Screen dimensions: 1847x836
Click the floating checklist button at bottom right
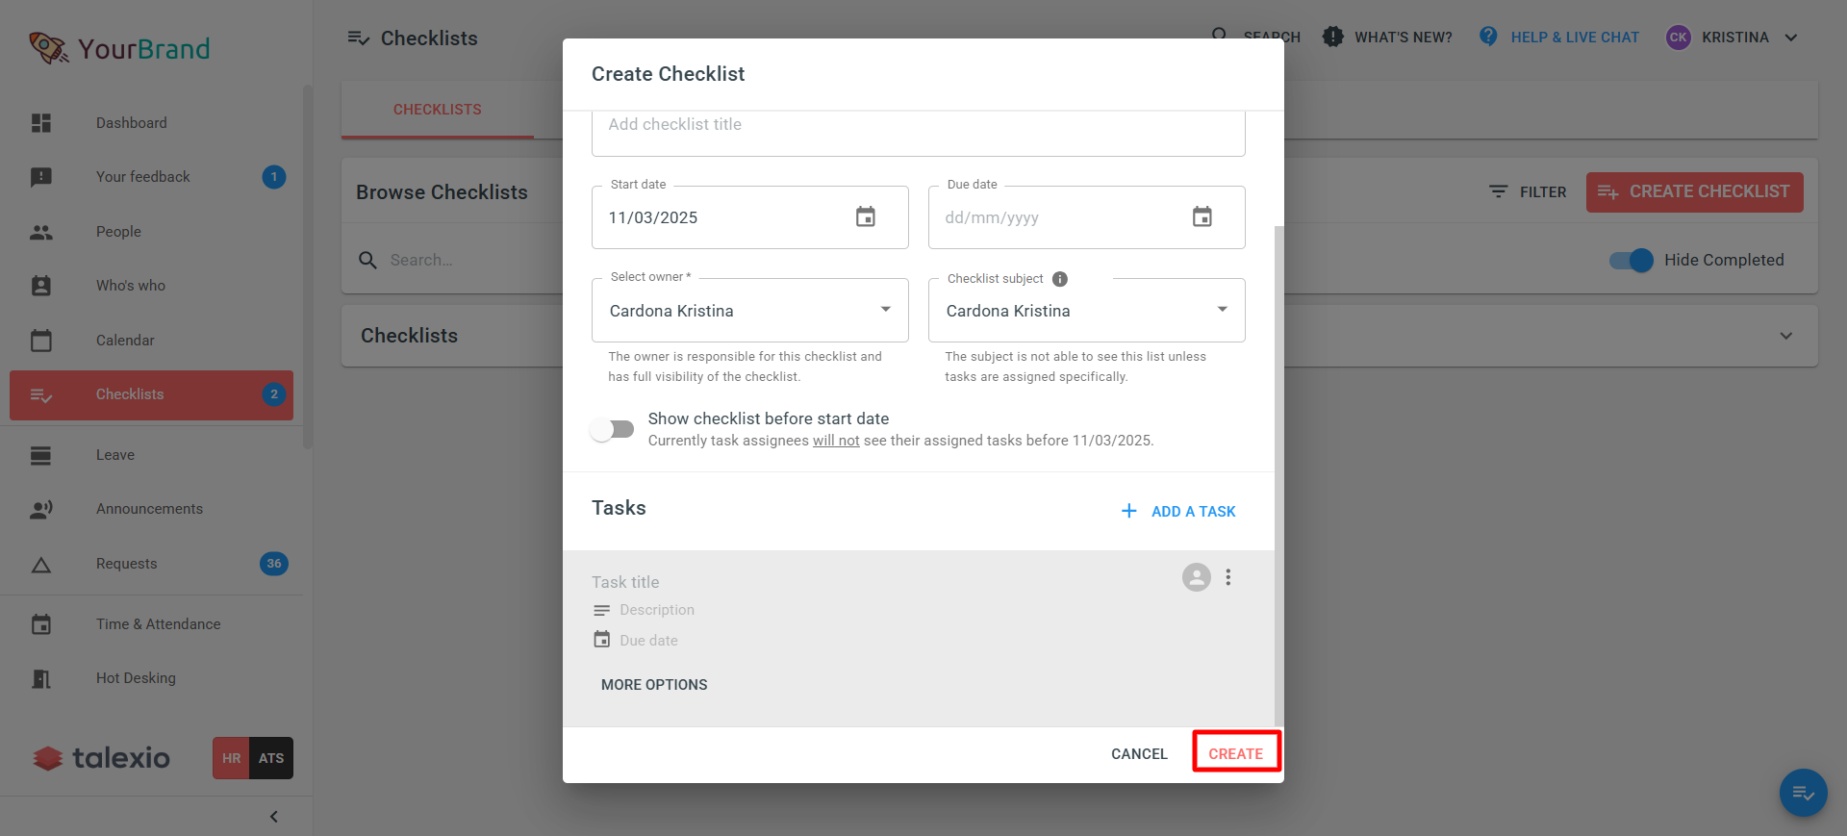click(x=1804, y=793)
